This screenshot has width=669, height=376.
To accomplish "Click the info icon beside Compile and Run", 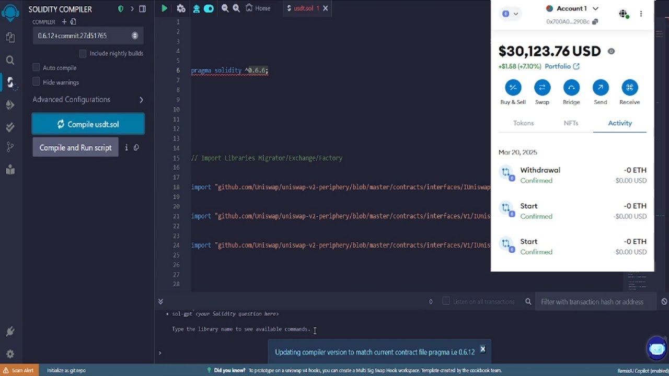I will click(126, 148).
